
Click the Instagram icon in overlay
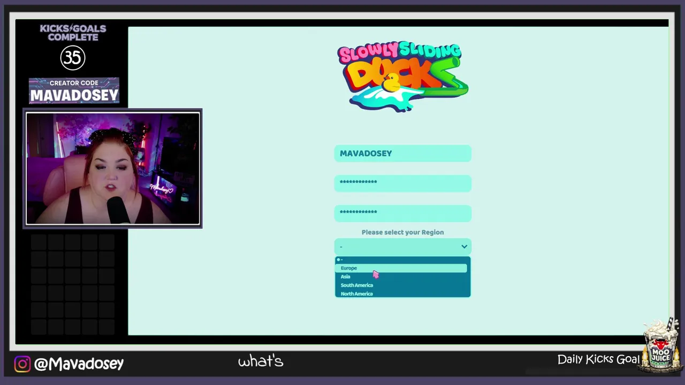pos(22,364)
